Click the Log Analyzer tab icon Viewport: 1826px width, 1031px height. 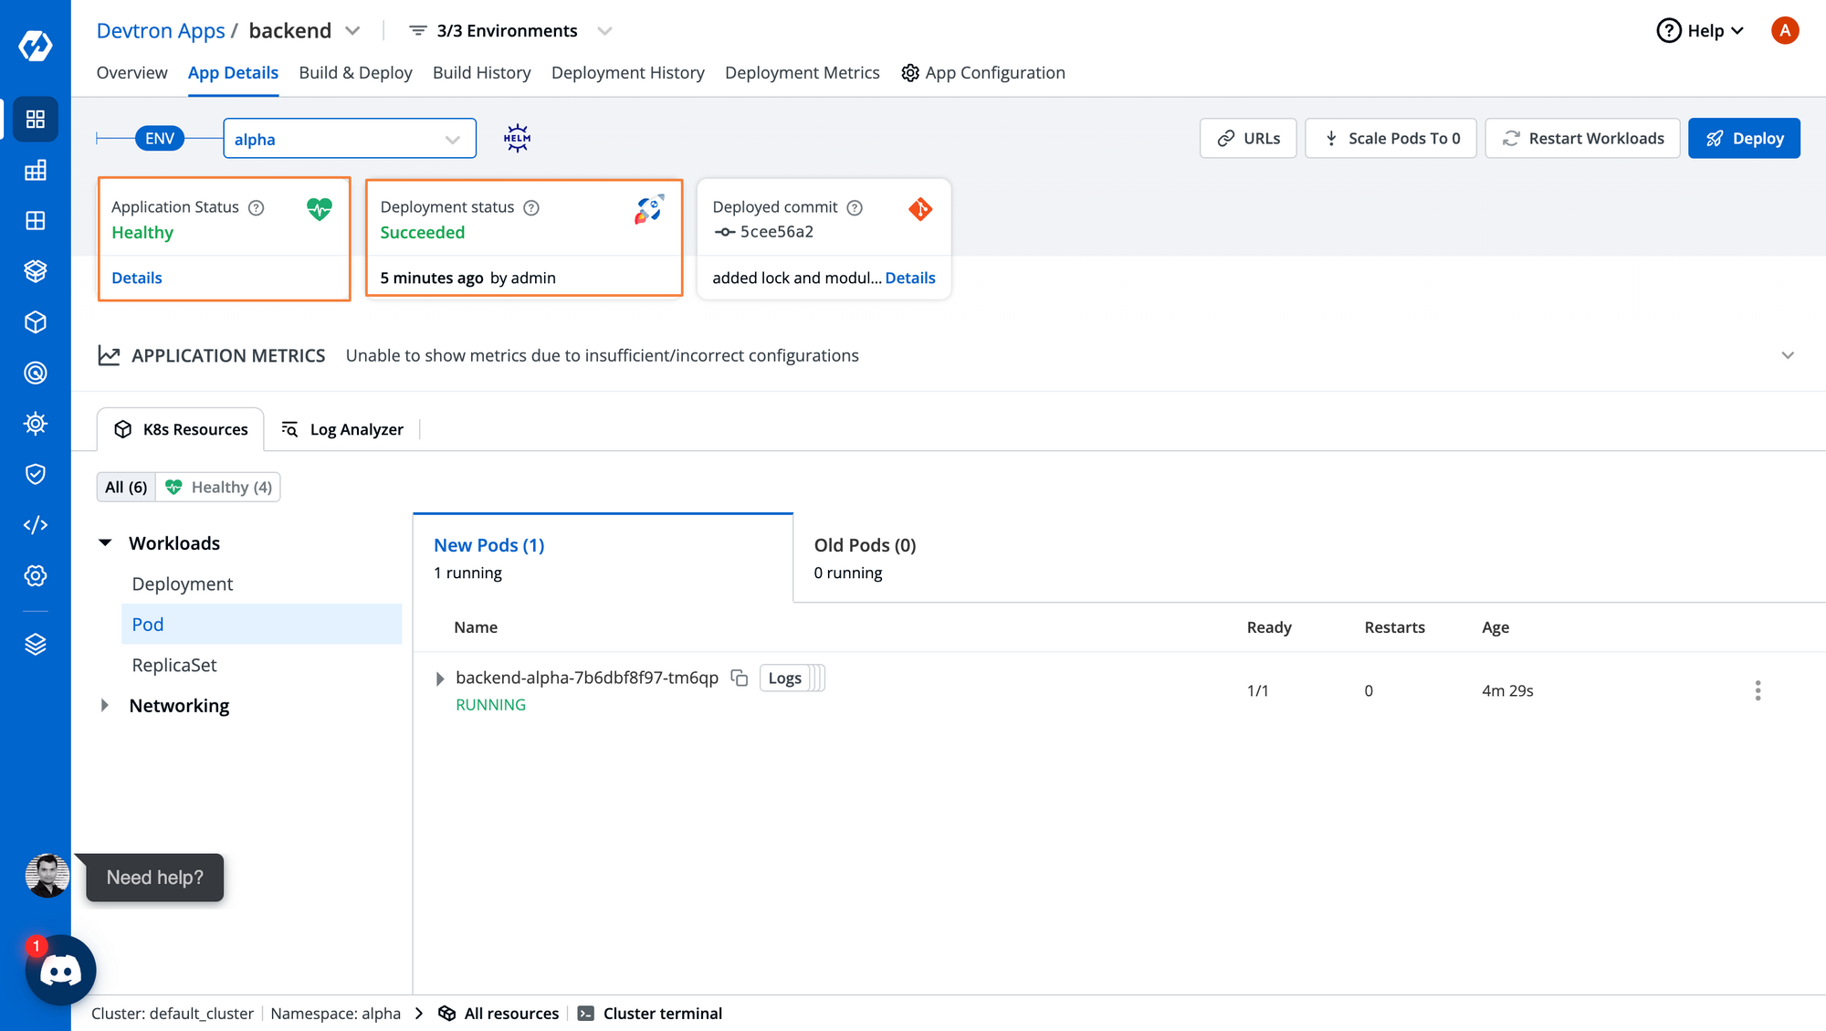291,429
